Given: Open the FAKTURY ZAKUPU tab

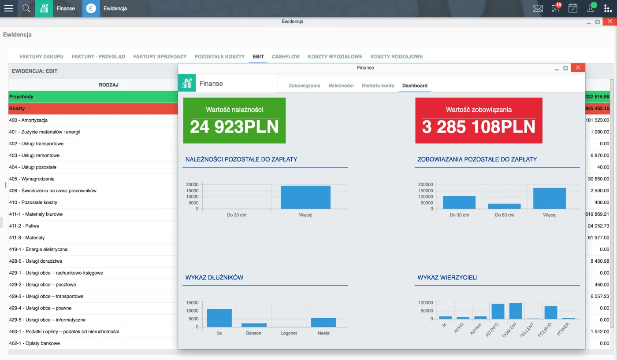Looking at the screenshot, I should click(41, 56).
